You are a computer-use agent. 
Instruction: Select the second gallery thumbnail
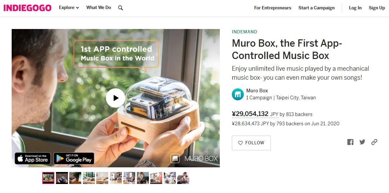click(62, 178)
